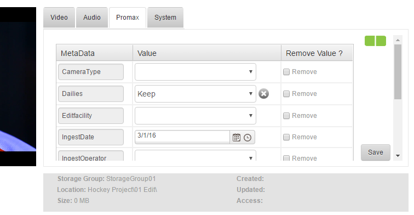Click the scrollbar down arrow
The image size is (414, 215).
click(398, 156)
